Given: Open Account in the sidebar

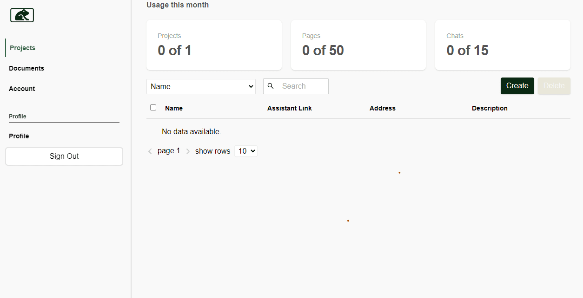Looking at the screenshot, I should tap(22, 89).
